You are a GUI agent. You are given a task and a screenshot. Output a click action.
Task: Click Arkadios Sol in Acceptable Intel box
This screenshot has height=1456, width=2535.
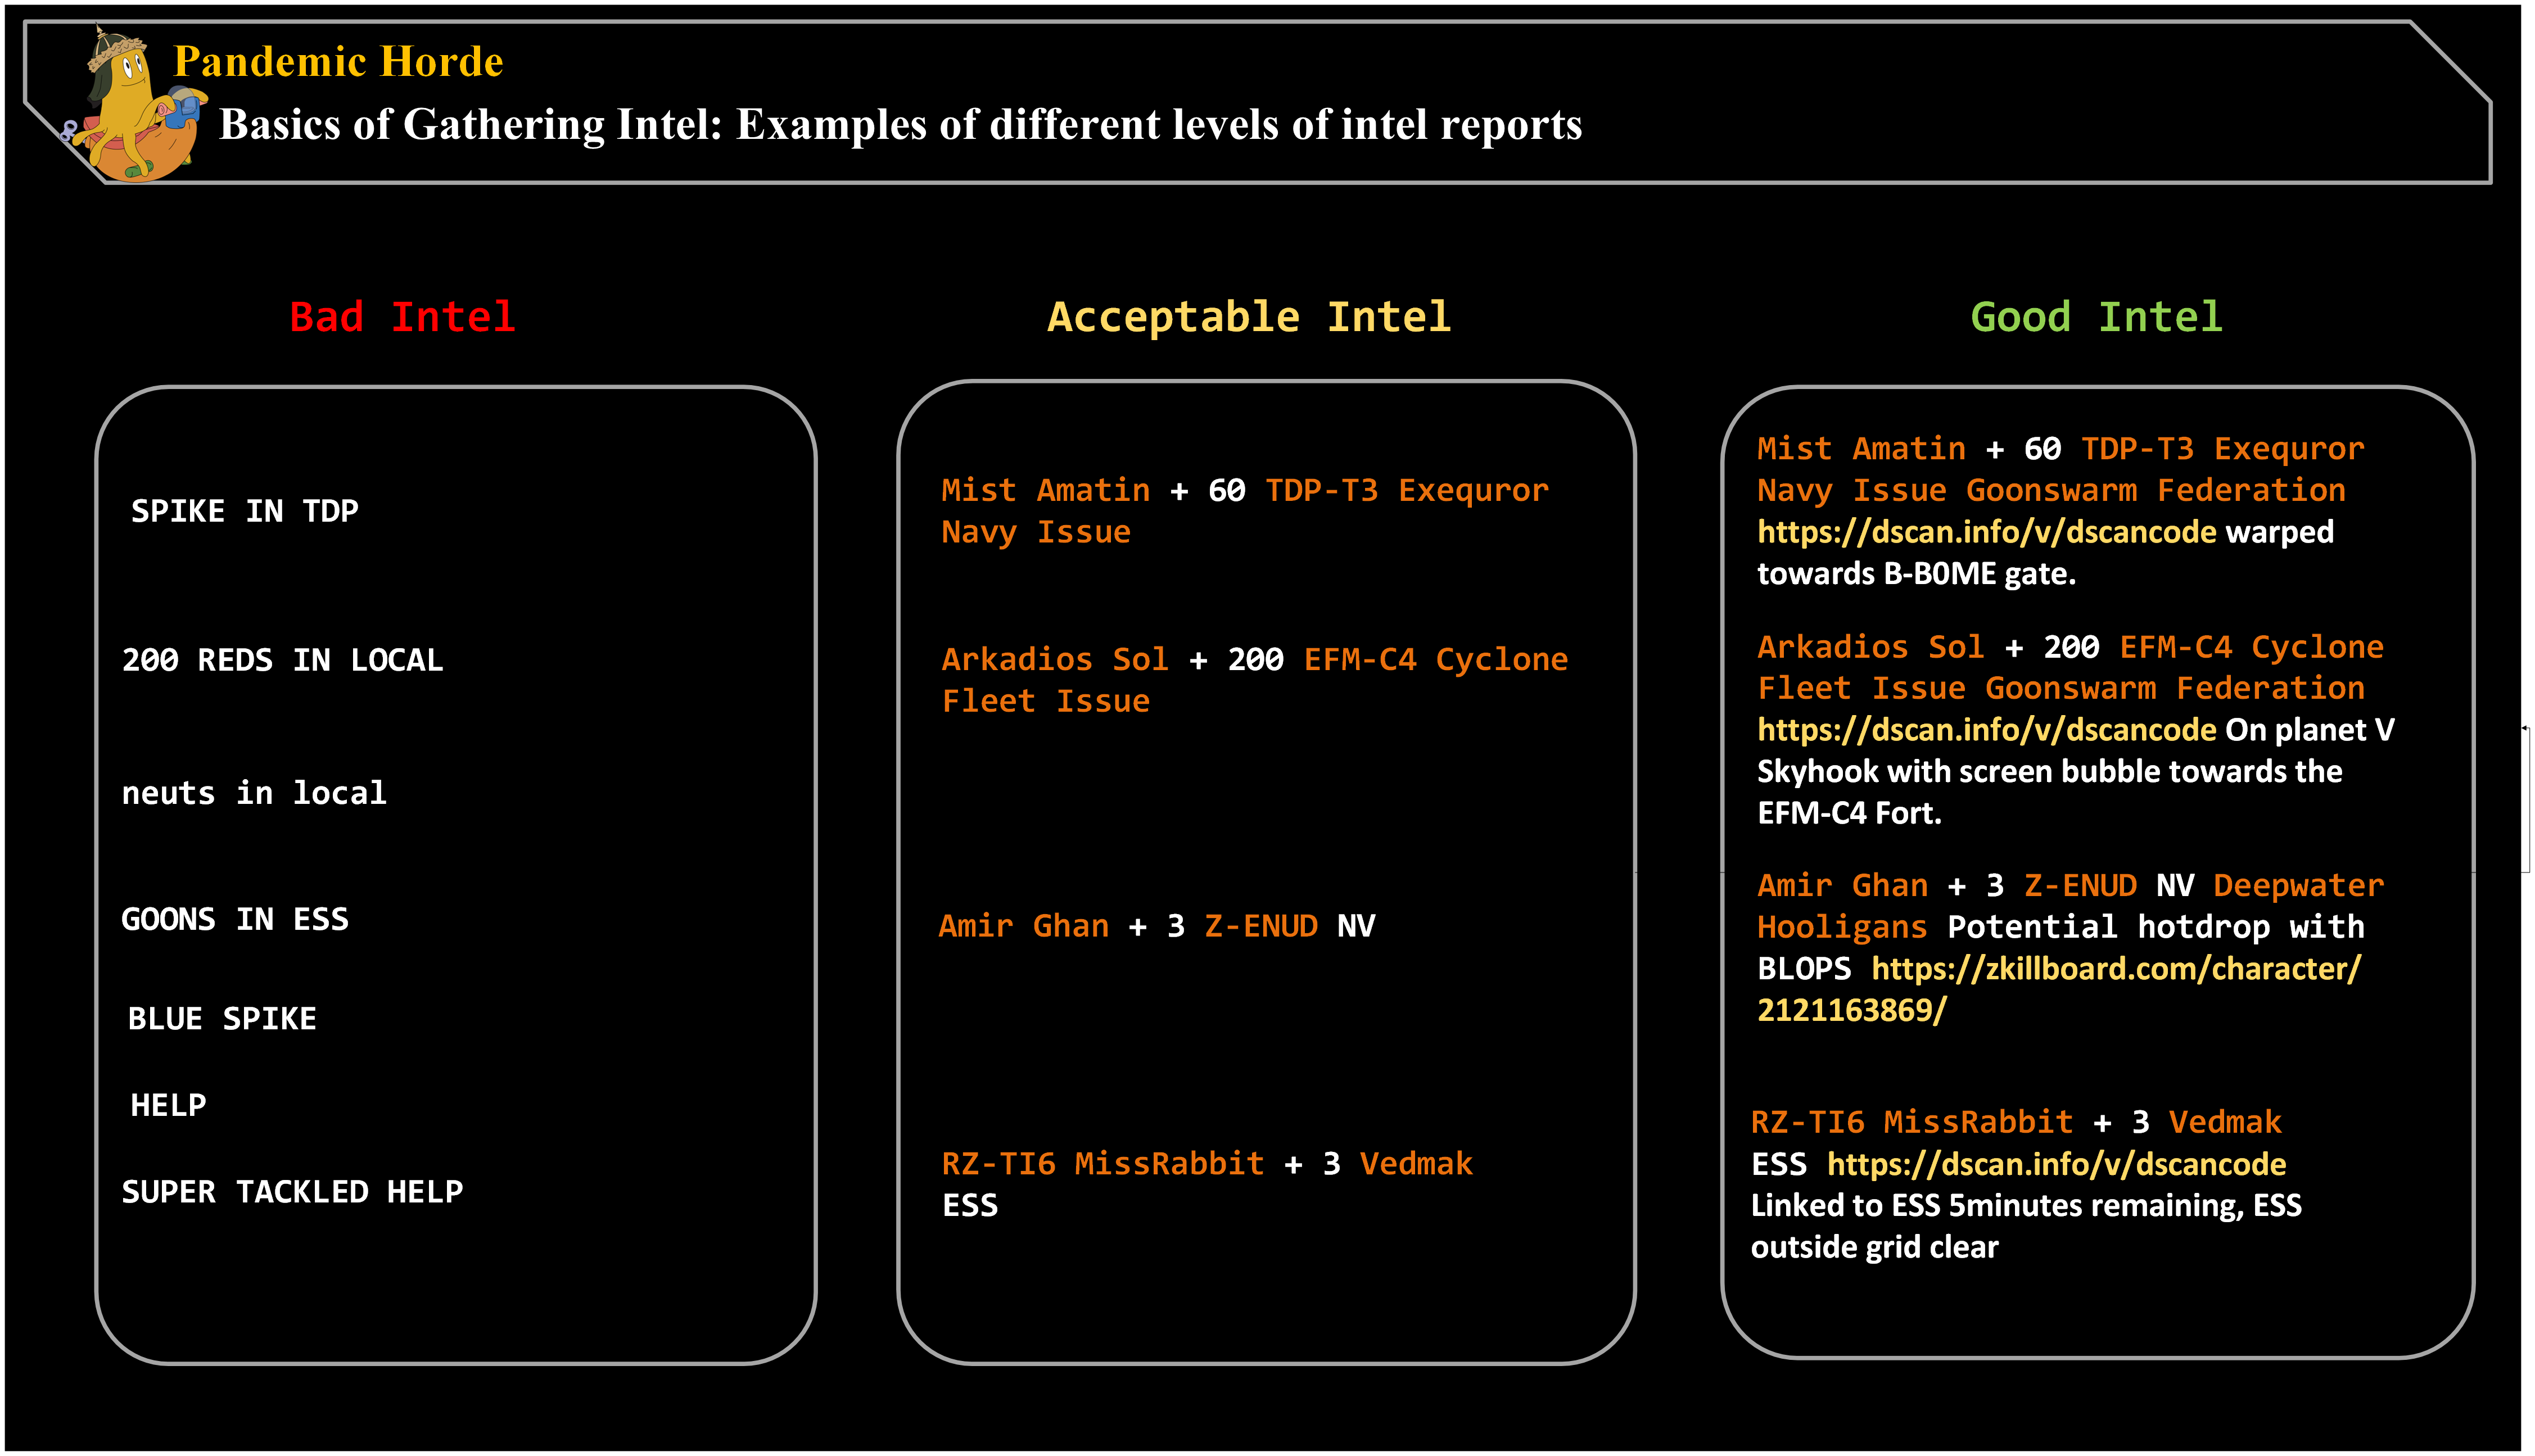point(1054,660)
